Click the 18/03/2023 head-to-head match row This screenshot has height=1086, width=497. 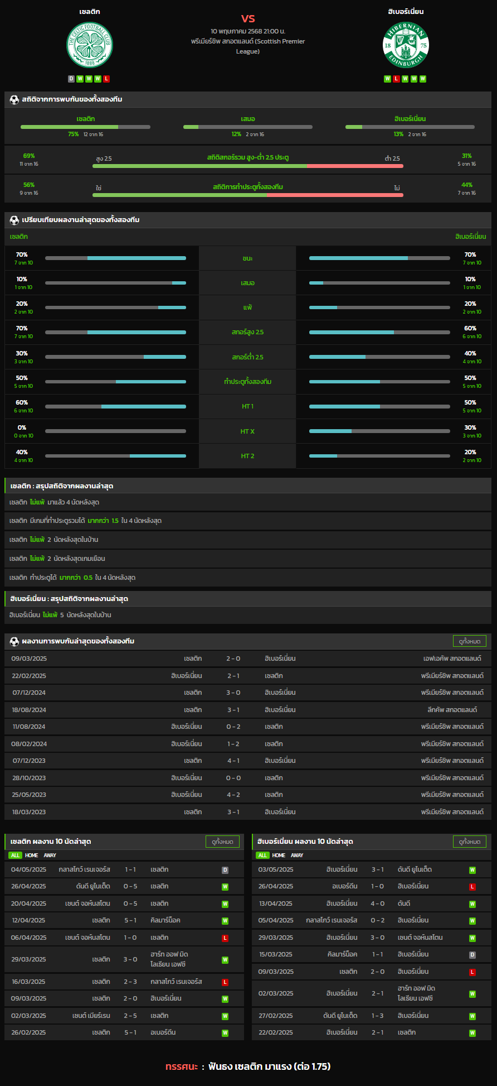tap(248, 812)
